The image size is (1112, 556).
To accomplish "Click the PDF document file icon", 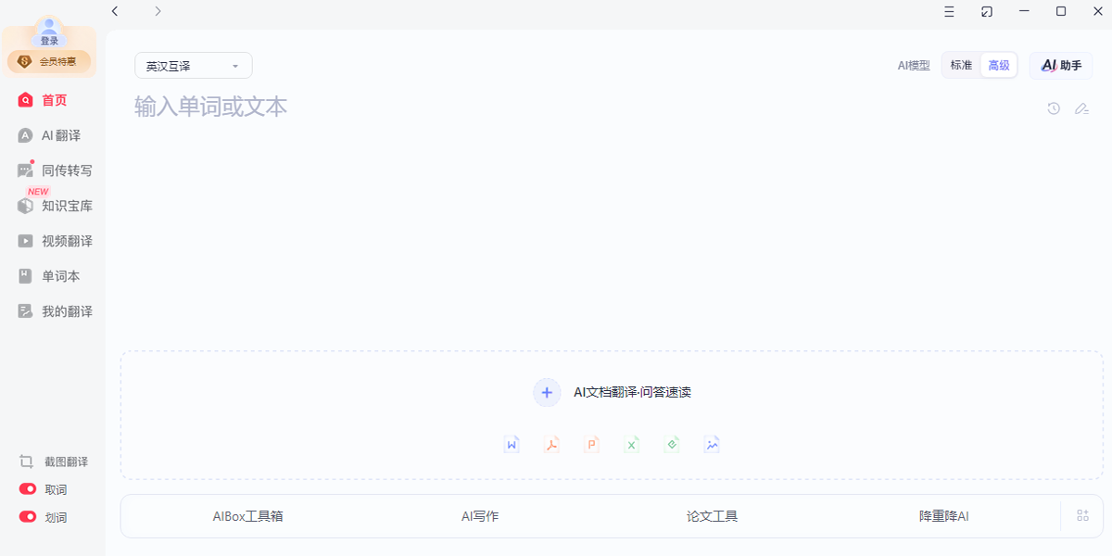I will [551, 445].
